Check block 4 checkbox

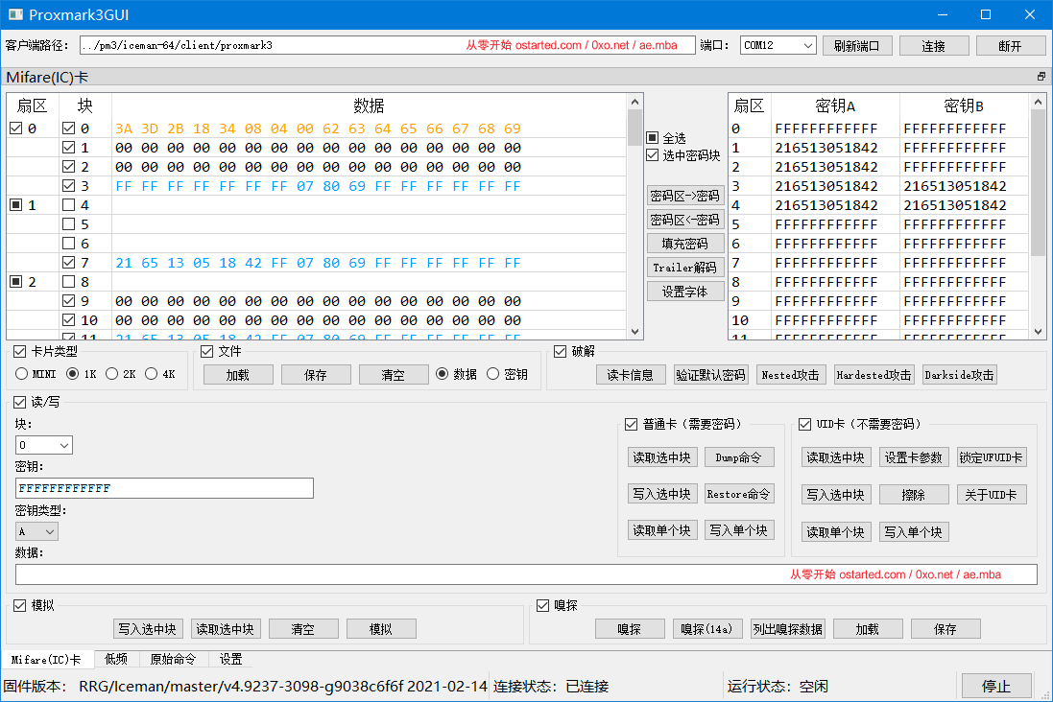(x=68, y=204)
